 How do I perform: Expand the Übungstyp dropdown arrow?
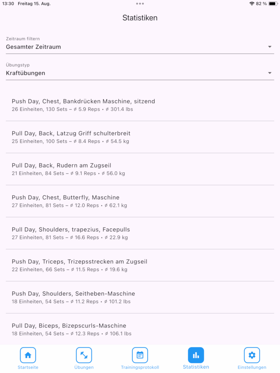click(270, 73)
